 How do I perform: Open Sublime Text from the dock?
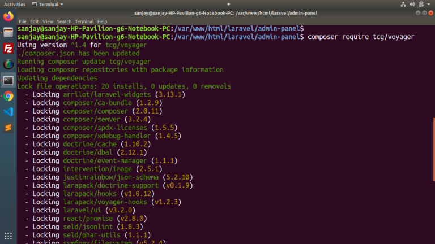(8, 128)
